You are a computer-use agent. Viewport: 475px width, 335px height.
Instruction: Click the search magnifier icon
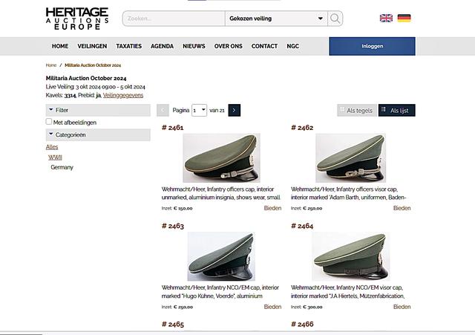point(335,19)
